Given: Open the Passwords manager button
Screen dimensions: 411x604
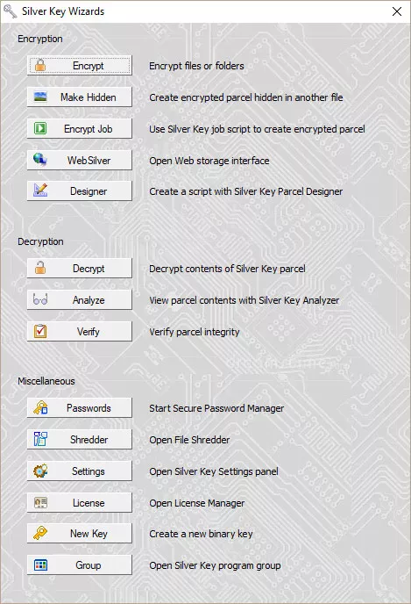Looking at the screenshot, I should [x=80, y=408].
